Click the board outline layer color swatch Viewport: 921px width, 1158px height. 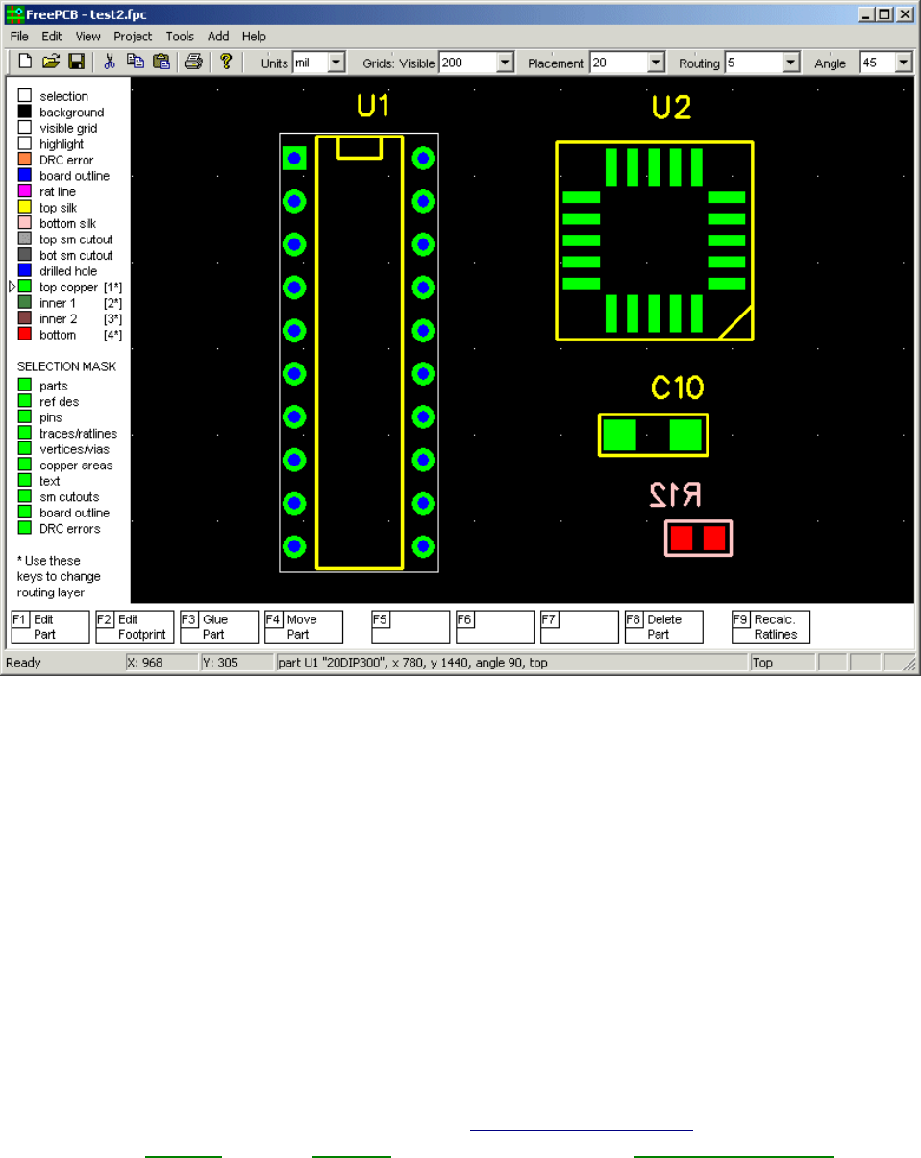[x=25, y=176]
